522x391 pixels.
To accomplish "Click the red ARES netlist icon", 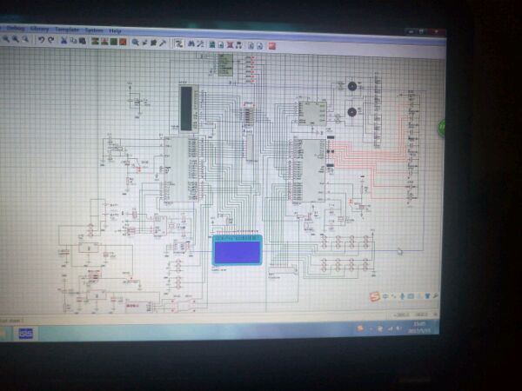I will 272,46.
